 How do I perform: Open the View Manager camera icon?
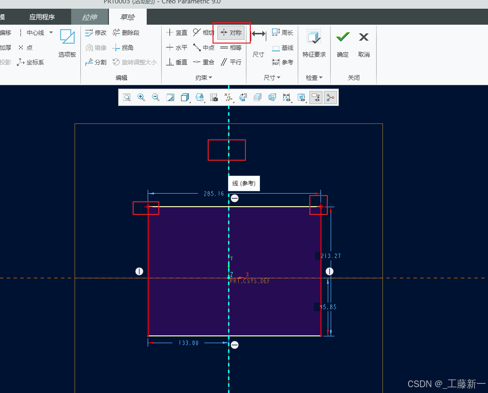[x=214, y=97]
